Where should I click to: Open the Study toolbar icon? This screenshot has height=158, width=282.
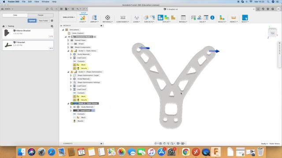pyautogui.click(x=83, y=18)
